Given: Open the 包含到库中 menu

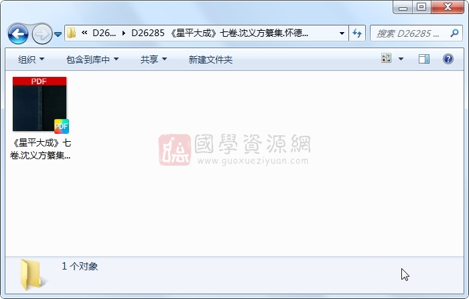Looking at the screenshot, I should 92,60.
